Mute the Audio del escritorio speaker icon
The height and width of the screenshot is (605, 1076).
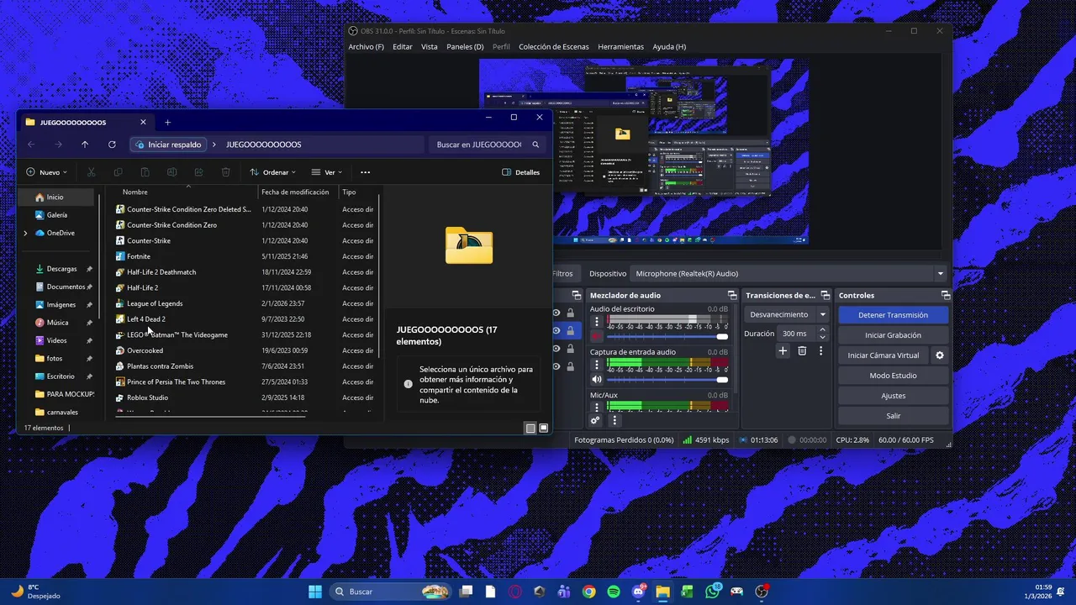[597, 336]
